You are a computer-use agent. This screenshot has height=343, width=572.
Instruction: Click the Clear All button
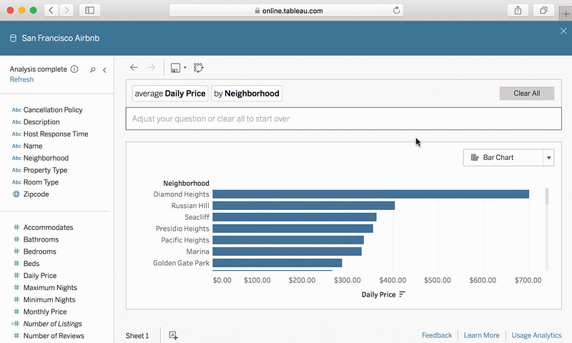[526, 94]
